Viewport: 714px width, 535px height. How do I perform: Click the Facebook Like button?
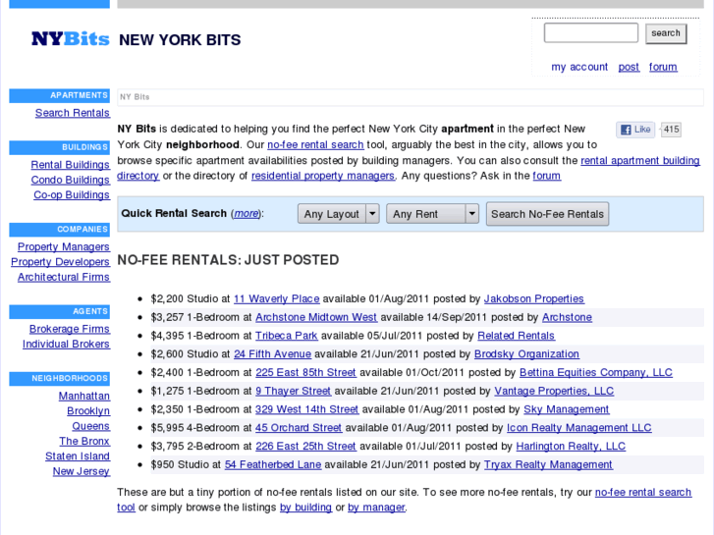(635, 130)
